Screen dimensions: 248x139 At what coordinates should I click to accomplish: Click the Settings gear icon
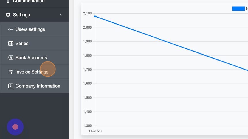8,15
